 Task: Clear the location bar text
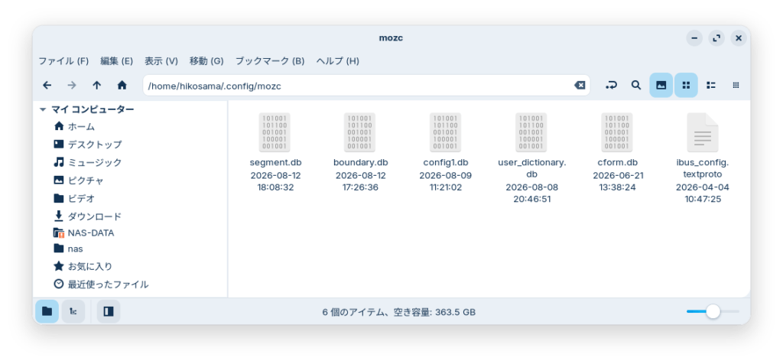click(x=580, y=86)
